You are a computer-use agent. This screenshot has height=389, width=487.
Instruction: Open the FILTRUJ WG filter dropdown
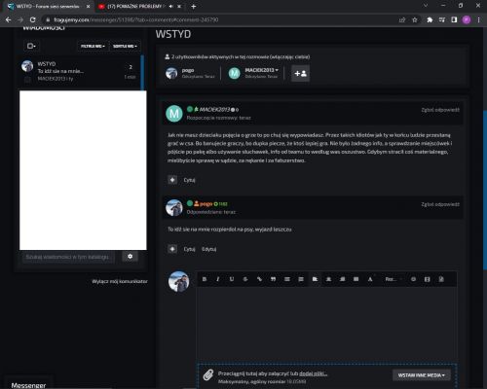point(93,47)
